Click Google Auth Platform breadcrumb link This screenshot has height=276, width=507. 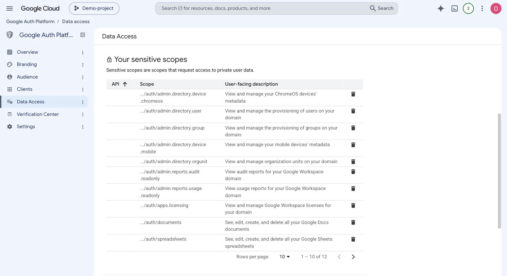tap(30, 21)
